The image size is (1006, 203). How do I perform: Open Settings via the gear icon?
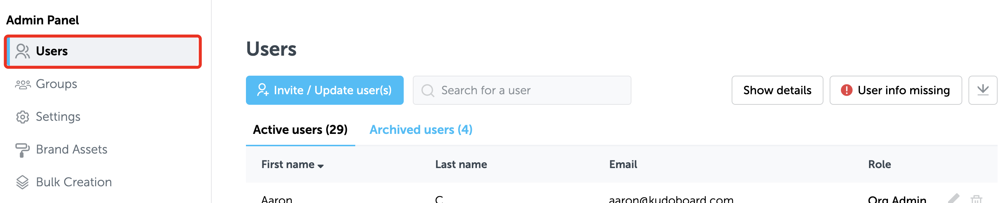point(23,117)
